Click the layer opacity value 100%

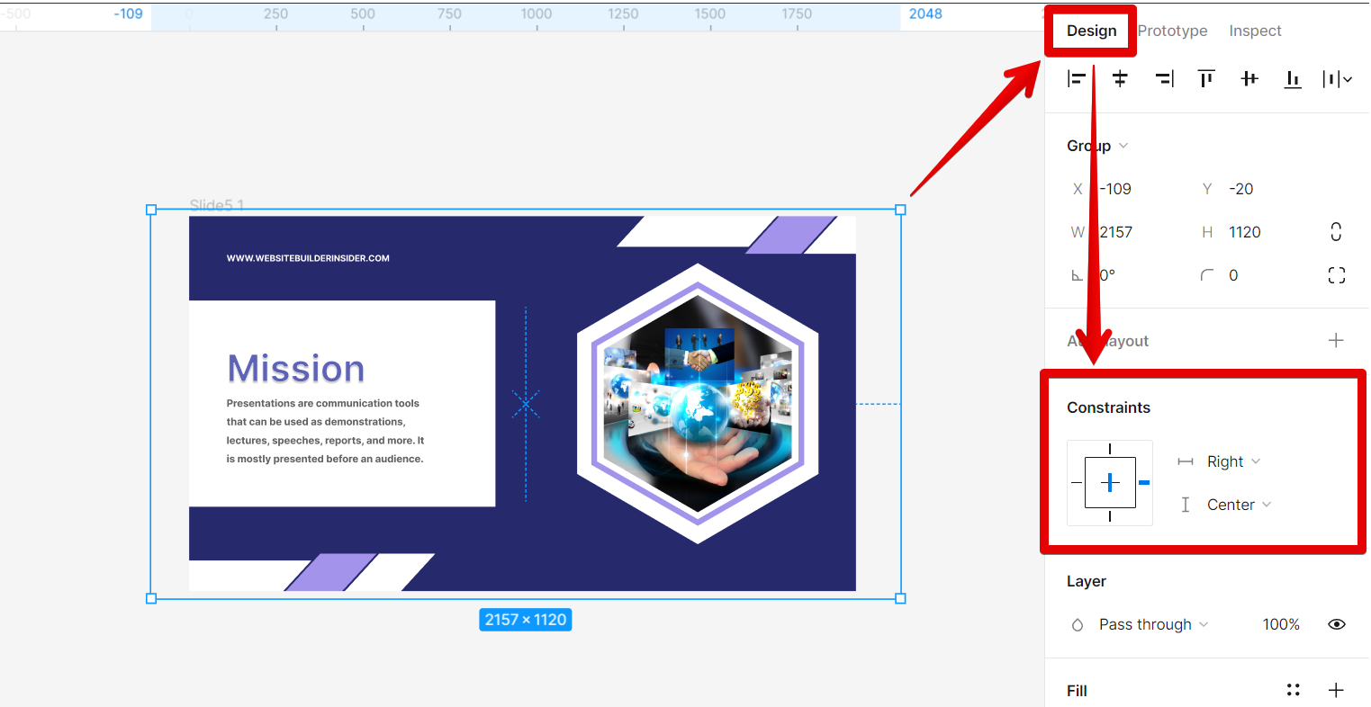click(1281, 624)
